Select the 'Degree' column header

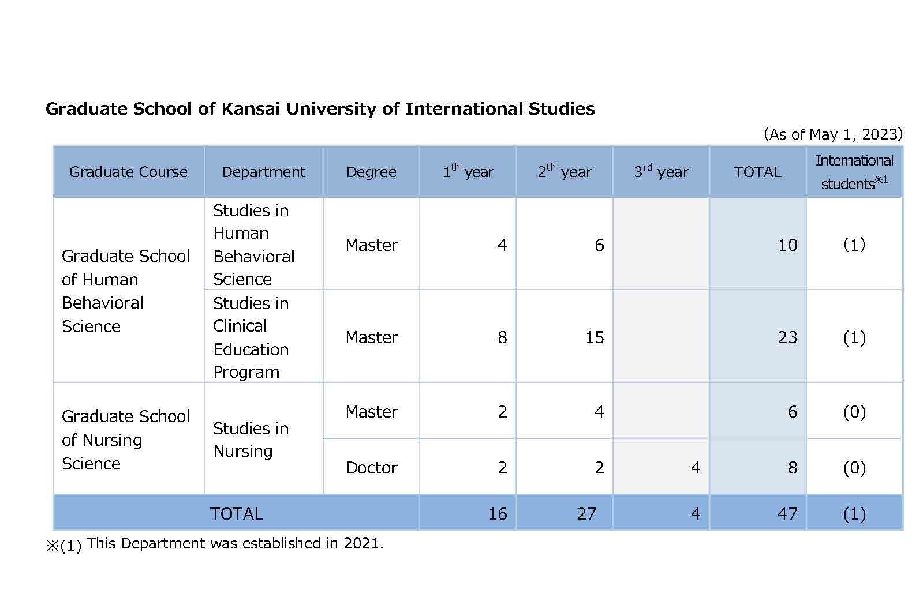click(x=371, y=172)
